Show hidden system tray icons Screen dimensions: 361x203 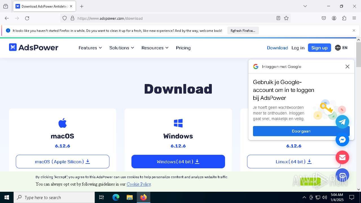304,197
